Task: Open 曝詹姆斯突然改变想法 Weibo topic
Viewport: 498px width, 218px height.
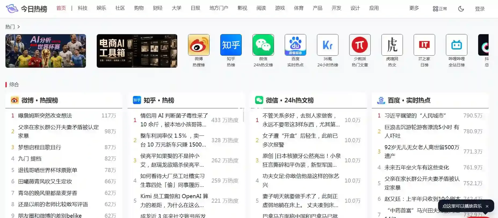Action: pyautogui.click(x=45, y=116)
